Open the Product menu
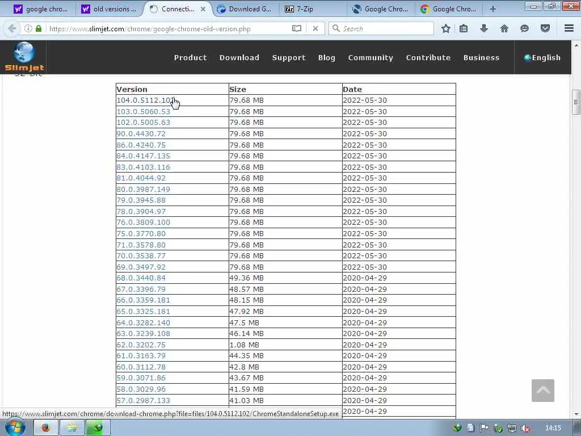581x436 pixels. pyautogui.click(x=191, y=57)
